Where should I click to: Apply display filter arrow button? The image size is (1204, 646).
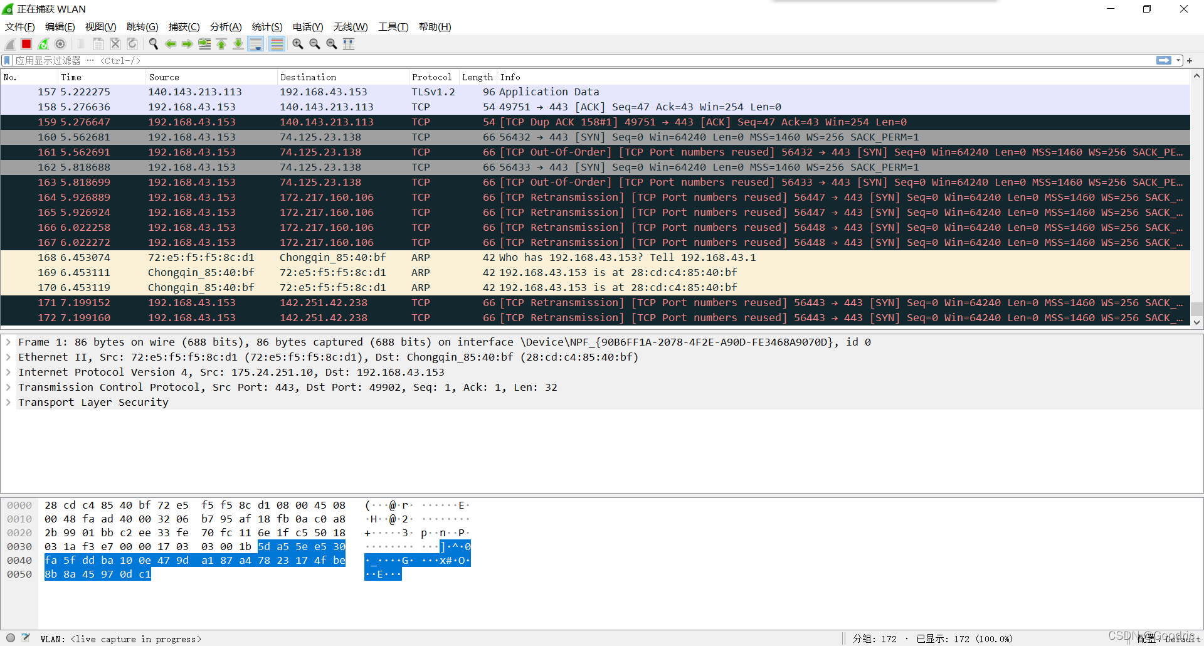tap(1164, 60)
